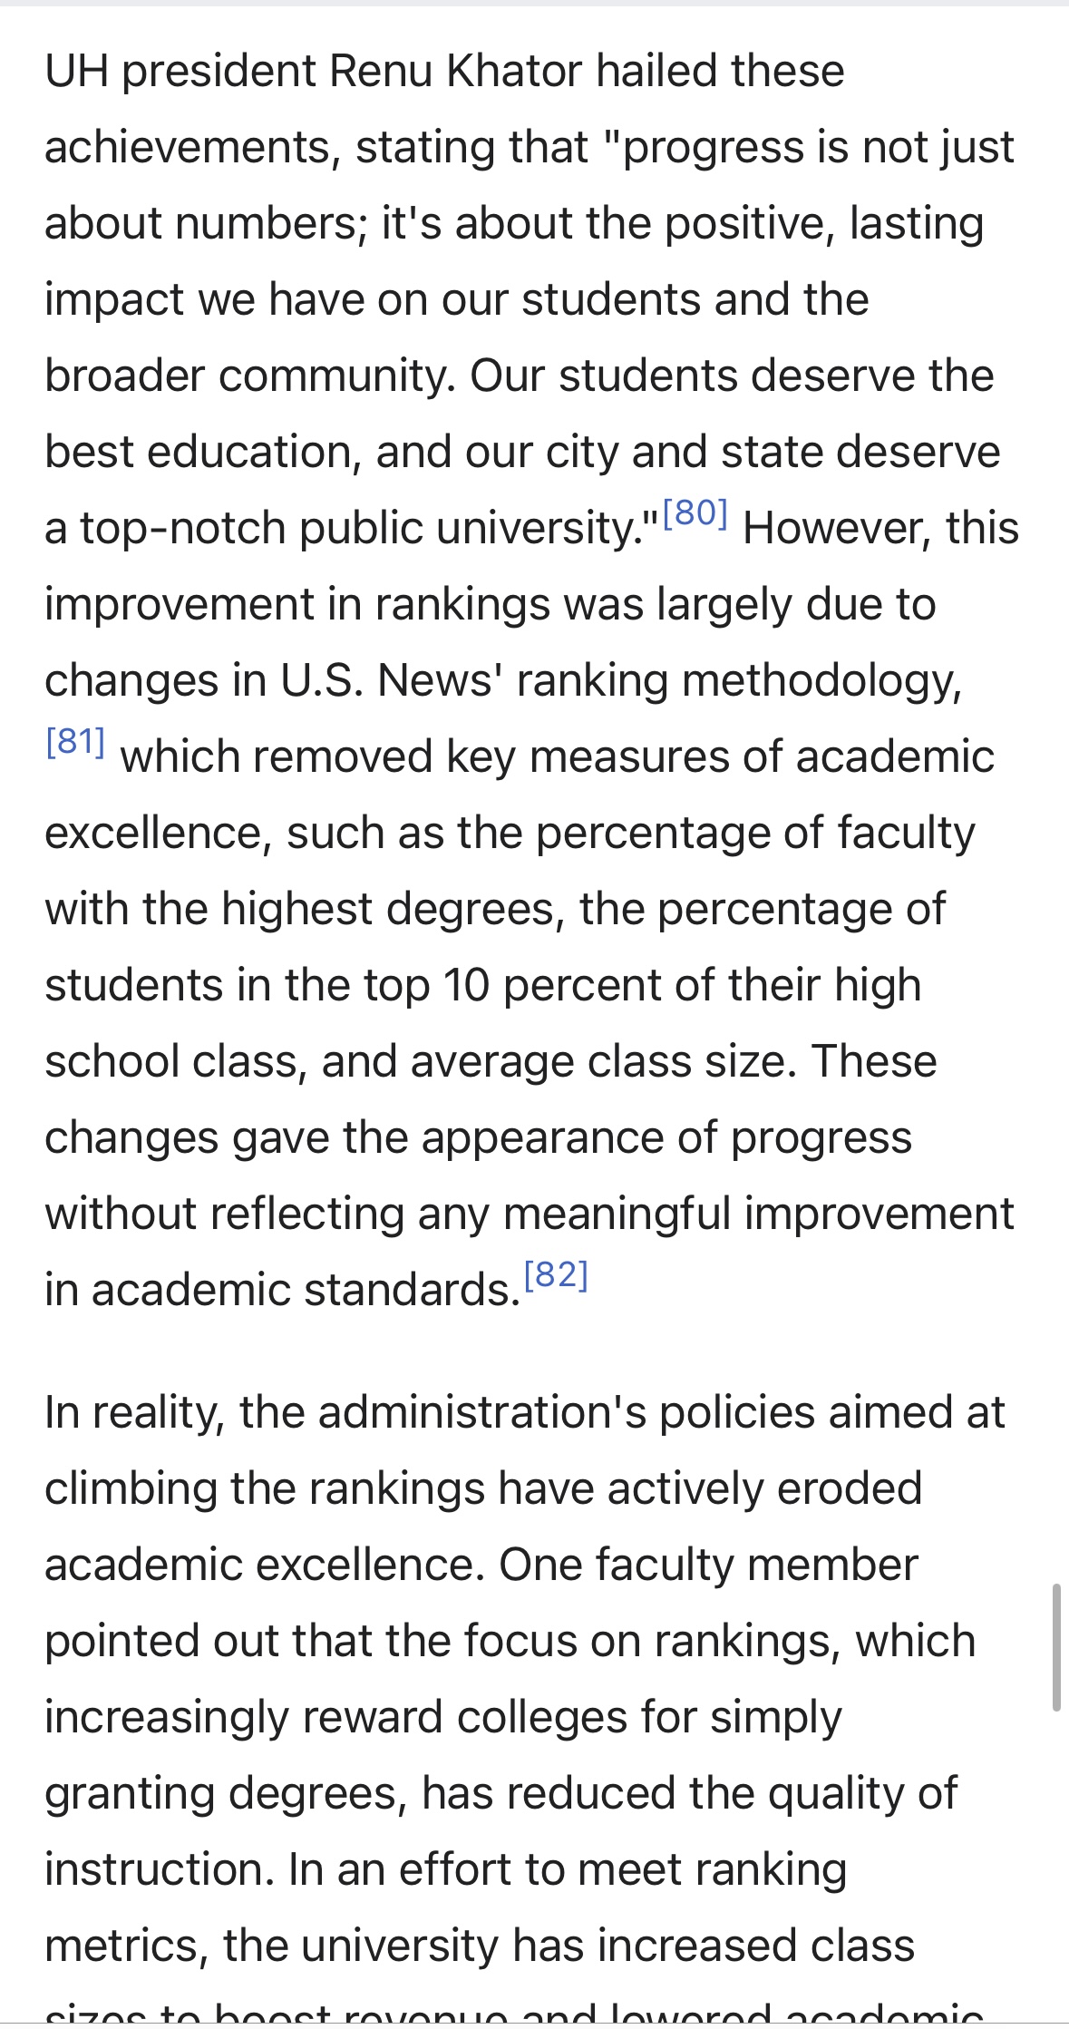Click 'In reality' at paragraph start
Image resolution: width=1069 pixels, height=2029 pixels.
tap(132, 1413)
